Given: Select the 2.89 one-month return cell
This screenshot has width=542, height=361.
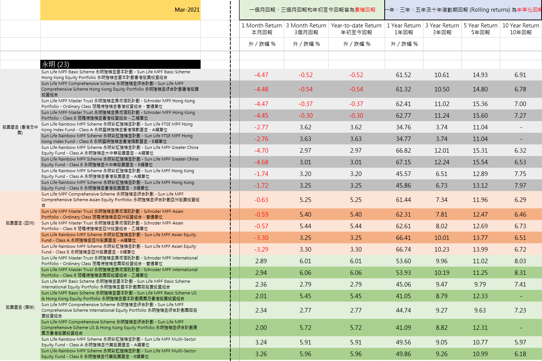Looking at the screenshot, I should tap(261, 261).
